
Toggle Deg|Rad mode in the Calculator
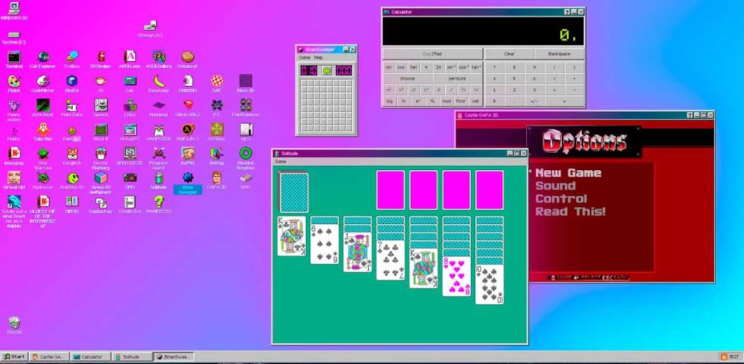434,53
